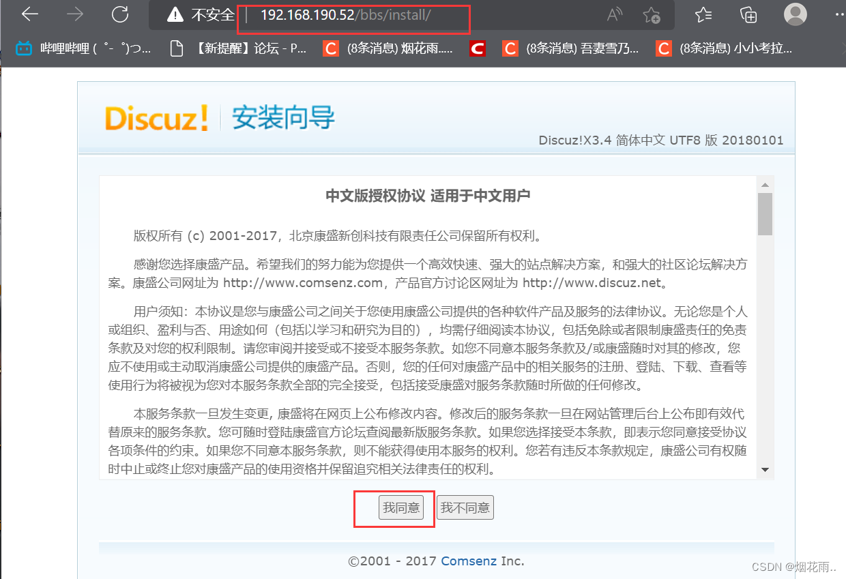This screenshot has width=846, height=579.
Task: Open the Bilibili bookmark
Action: point(83,48)
